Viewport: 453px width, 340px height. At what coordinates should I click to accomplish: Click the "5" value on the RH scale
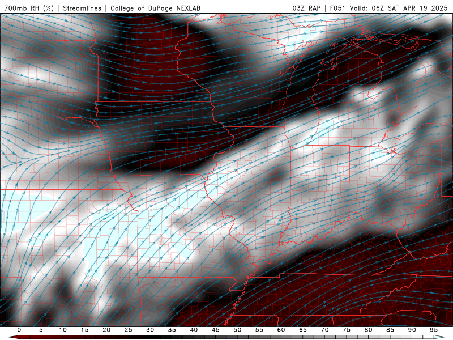[41, 330]
